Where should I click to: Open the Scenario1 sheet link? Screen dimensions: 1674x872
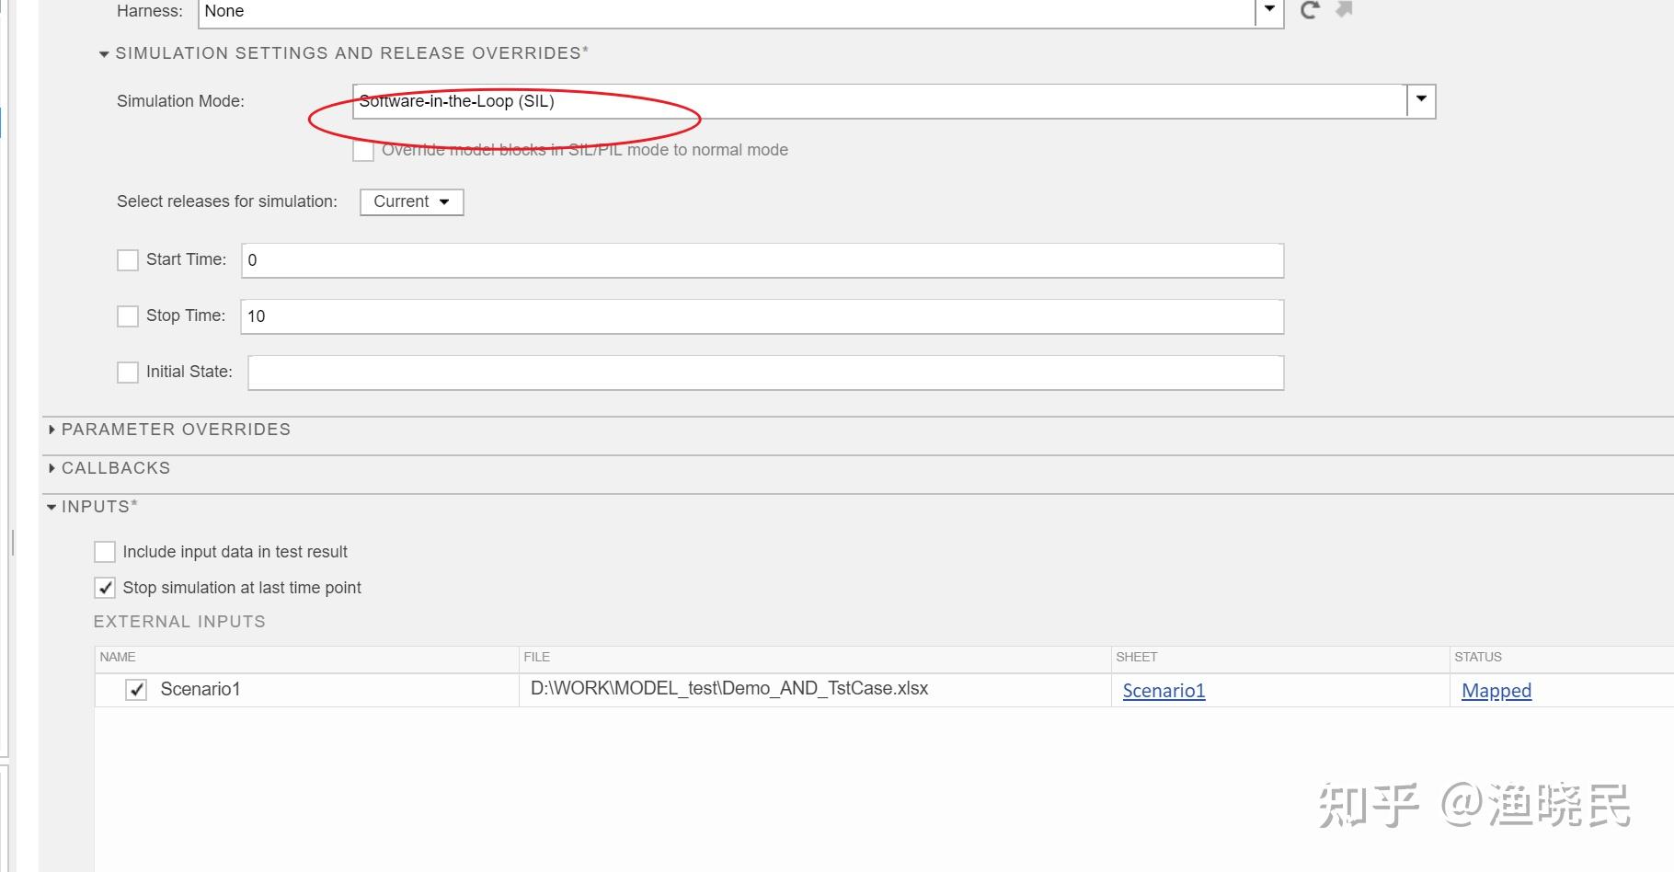point(1164,691)
